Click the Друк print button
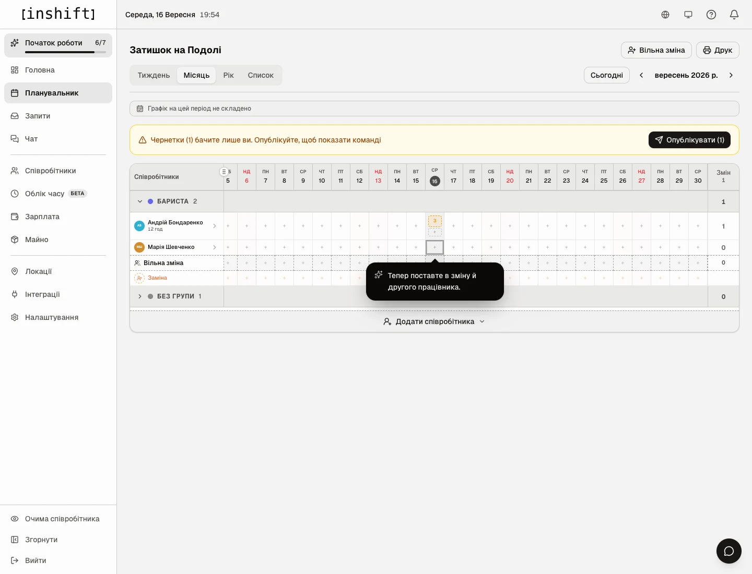 point(718,50)
